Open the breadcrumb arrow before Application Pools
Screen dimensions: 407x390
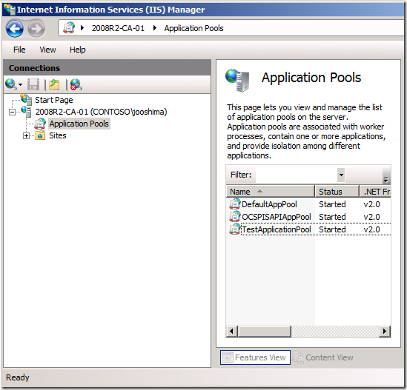[155, 27]
